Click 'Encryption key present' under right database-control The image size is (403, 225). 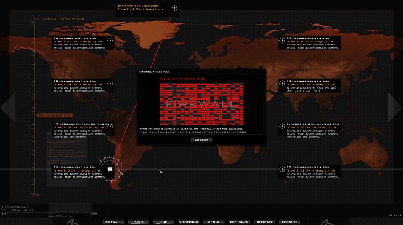coord(303,137)
